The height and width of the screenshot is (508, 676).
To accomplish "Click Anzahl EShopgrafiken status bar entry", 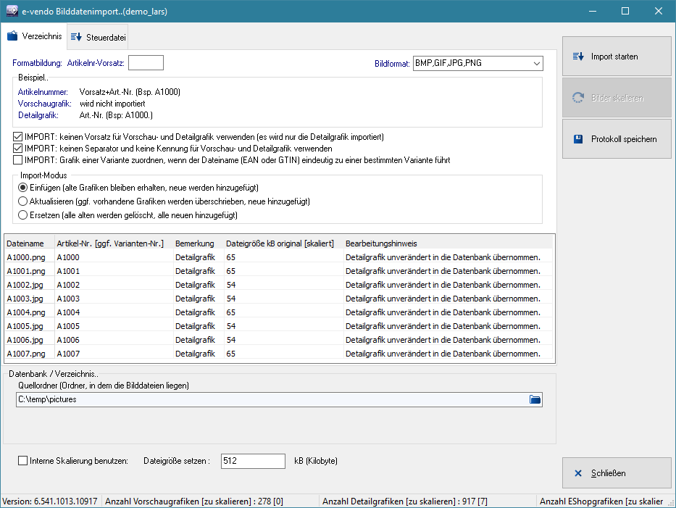I will pyautogui.click(x=601, y=501).
